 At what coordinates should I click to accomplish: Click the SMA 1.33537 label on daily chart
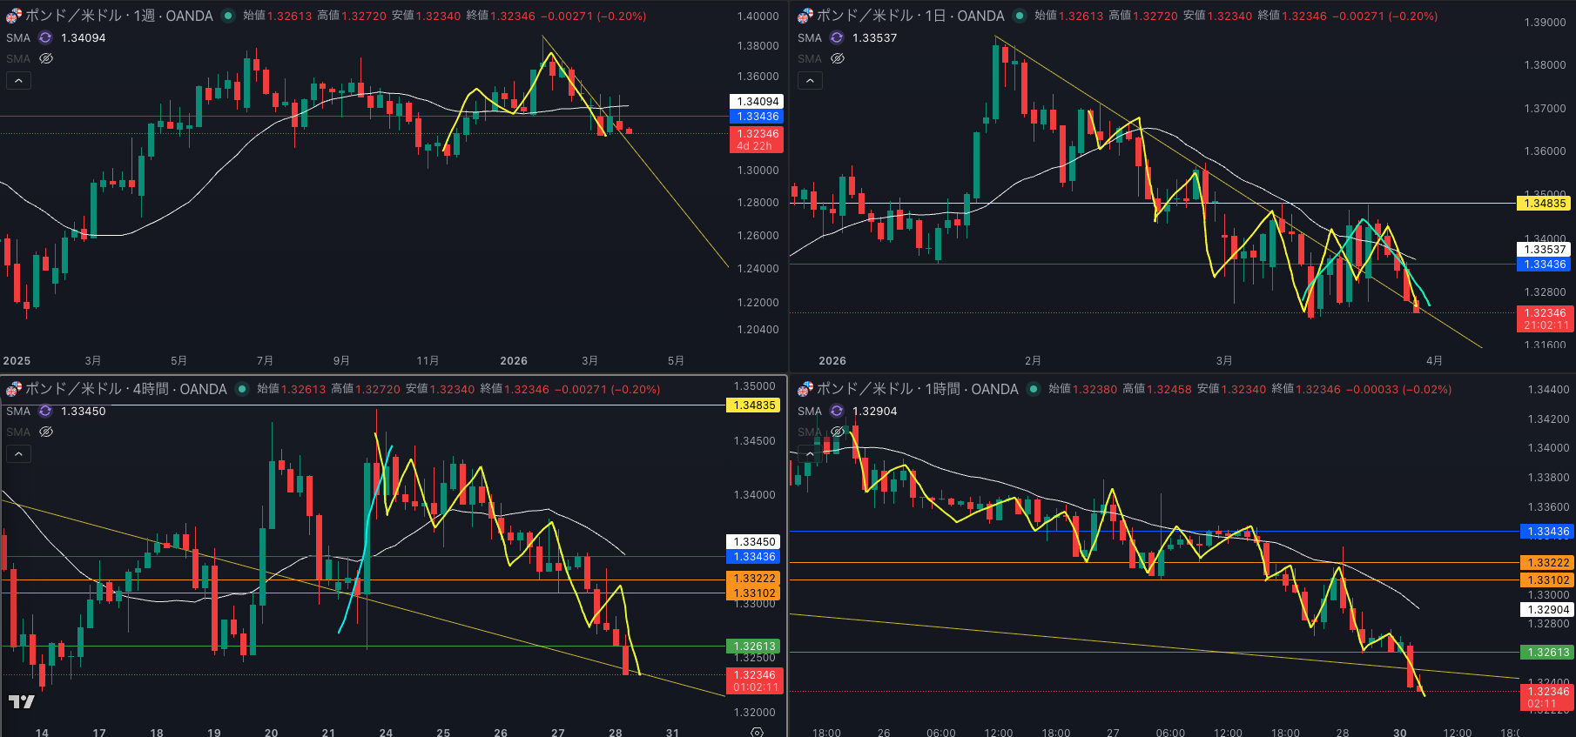coord(874,37)
